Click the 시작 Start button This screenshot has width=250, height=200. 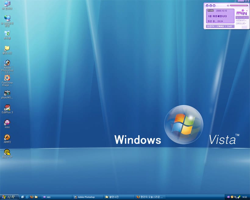[x=9, y=197]
